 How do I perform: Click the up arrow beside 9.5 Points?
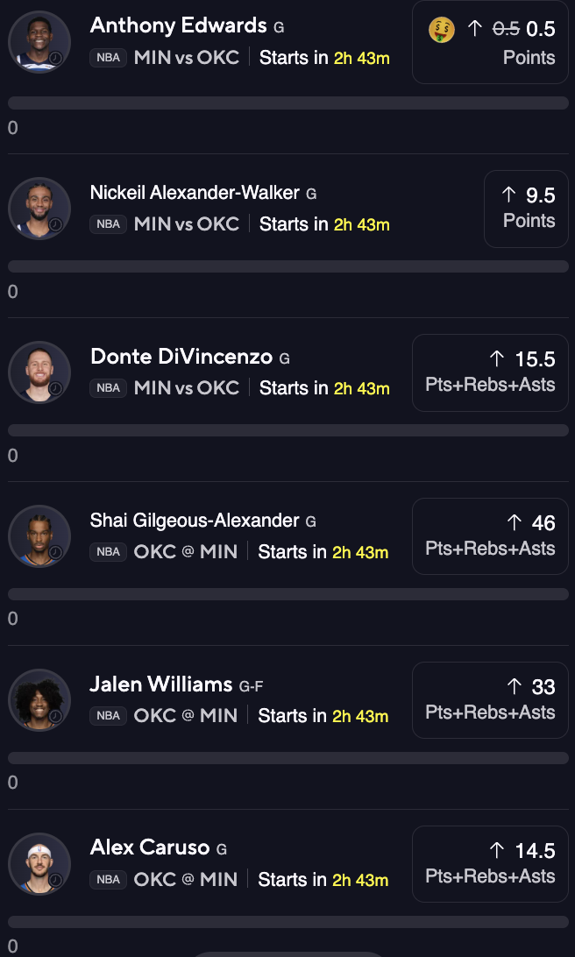tap(509, 195)
